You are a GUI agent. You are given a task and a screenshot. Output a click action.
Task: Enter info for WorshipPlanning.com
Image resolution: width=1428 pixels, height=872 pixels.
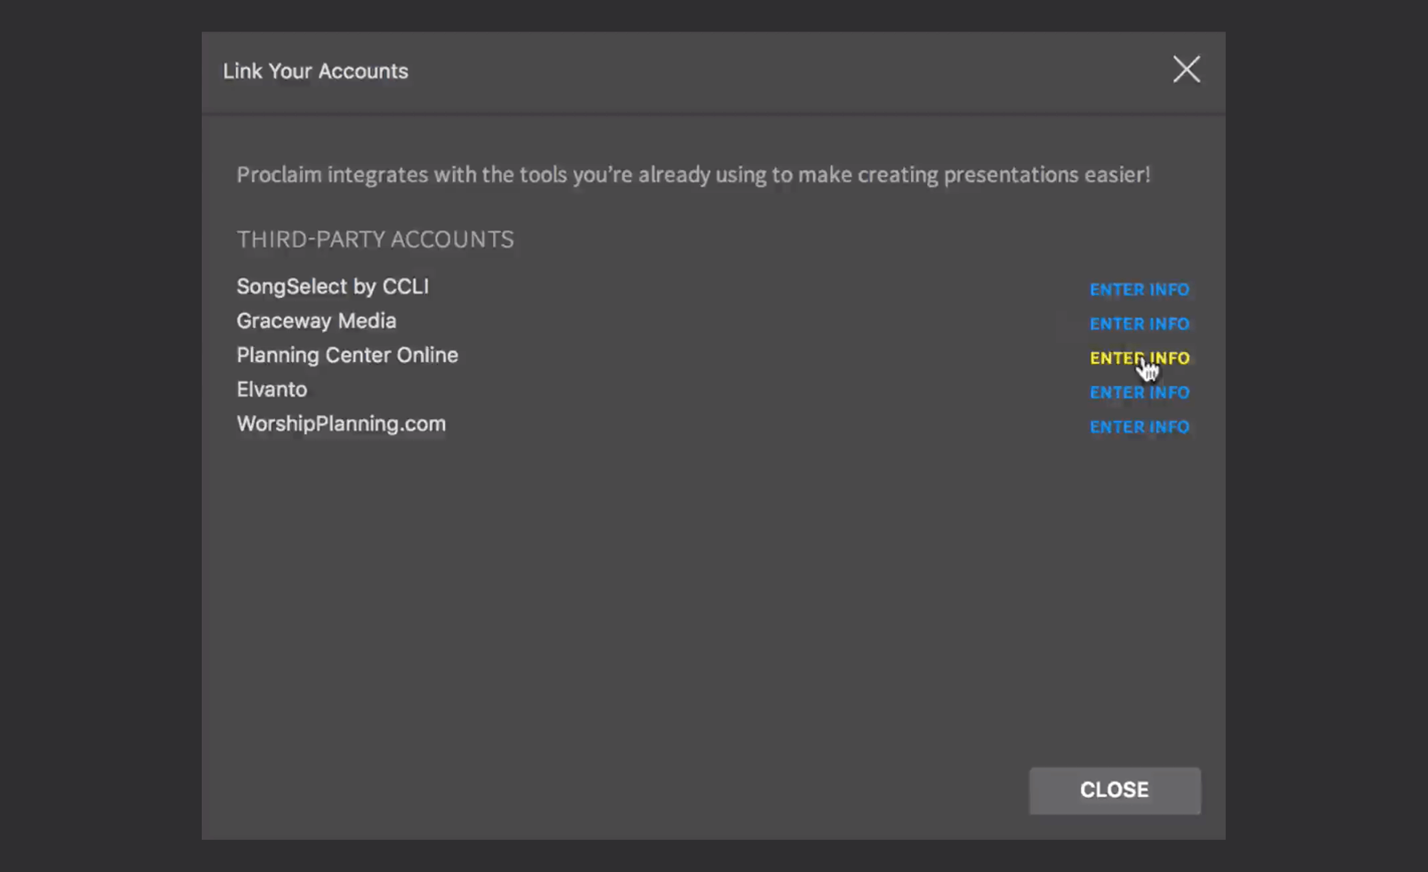pyautogui.click(x=1139, y=427)
